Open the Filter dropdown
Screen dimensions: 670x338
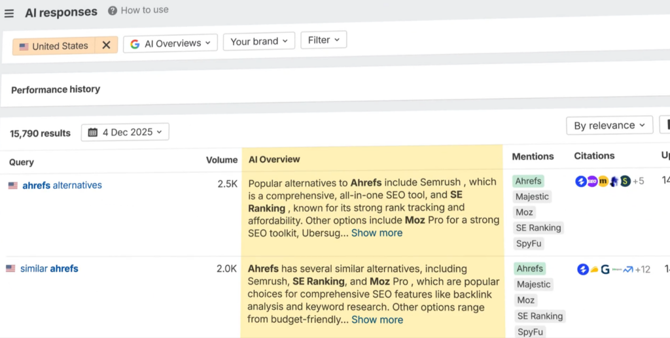tap(323, 40)
